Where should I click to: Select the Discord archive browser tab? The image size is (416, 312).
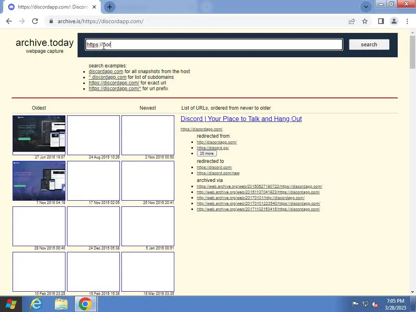click(52, 7)
